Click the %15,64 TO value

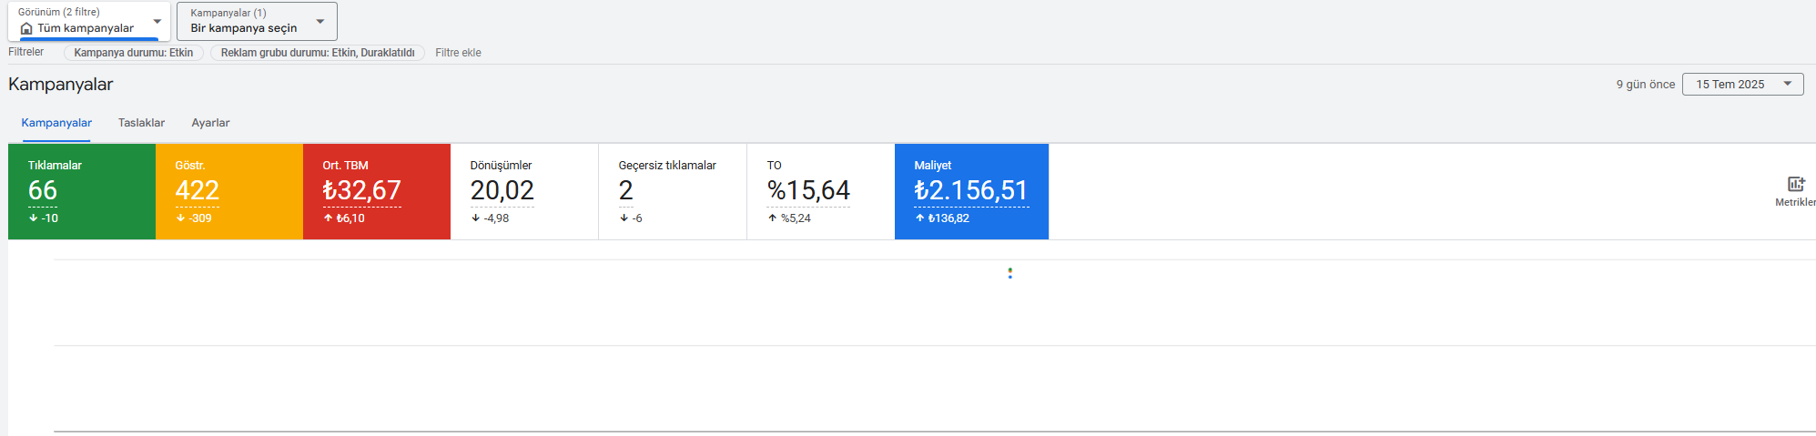click(x=808, y=190)
